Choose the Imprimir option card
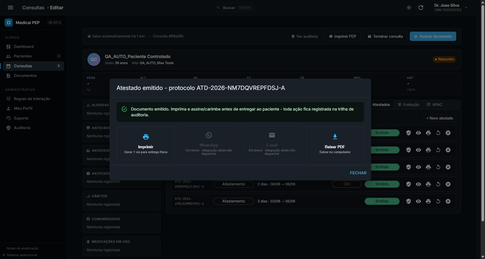The width and height of the screenshot is (485, 259). [x=146, y=143]
